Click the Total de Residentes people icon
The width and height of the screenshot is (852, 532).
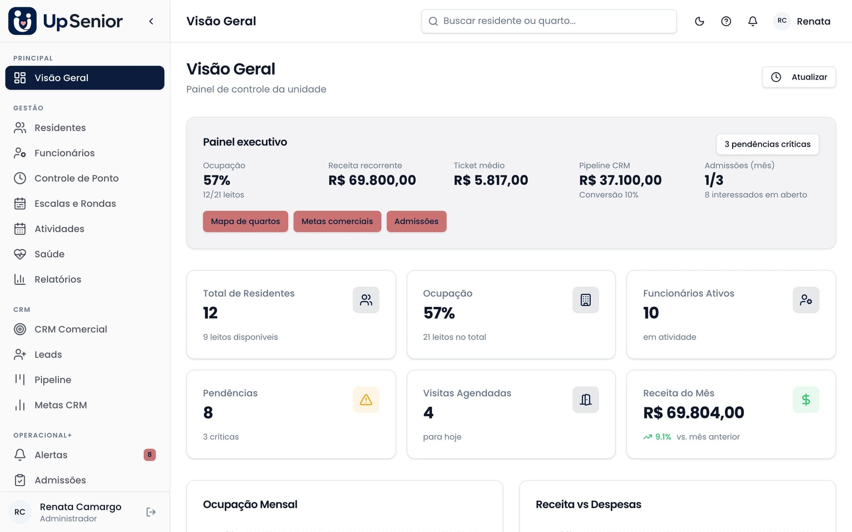pos(366,300)
